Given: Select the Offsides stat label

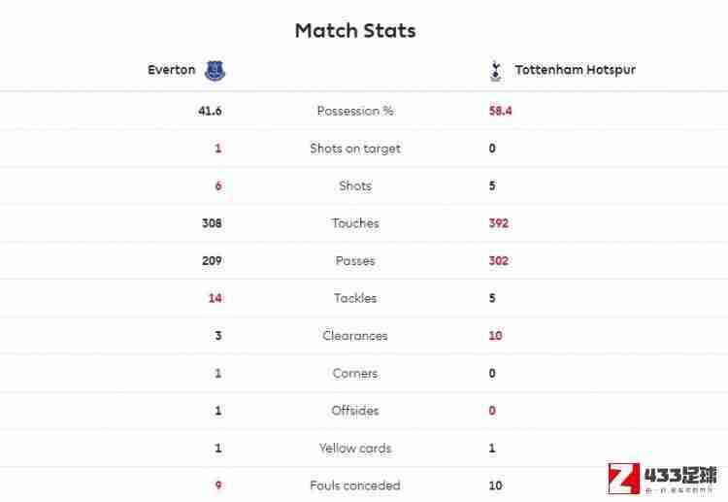Looking at the screenshot, I should tap(355, 411).
